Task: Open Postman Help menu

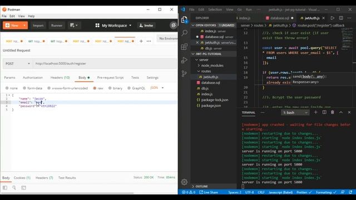Action: click(31, 16)
